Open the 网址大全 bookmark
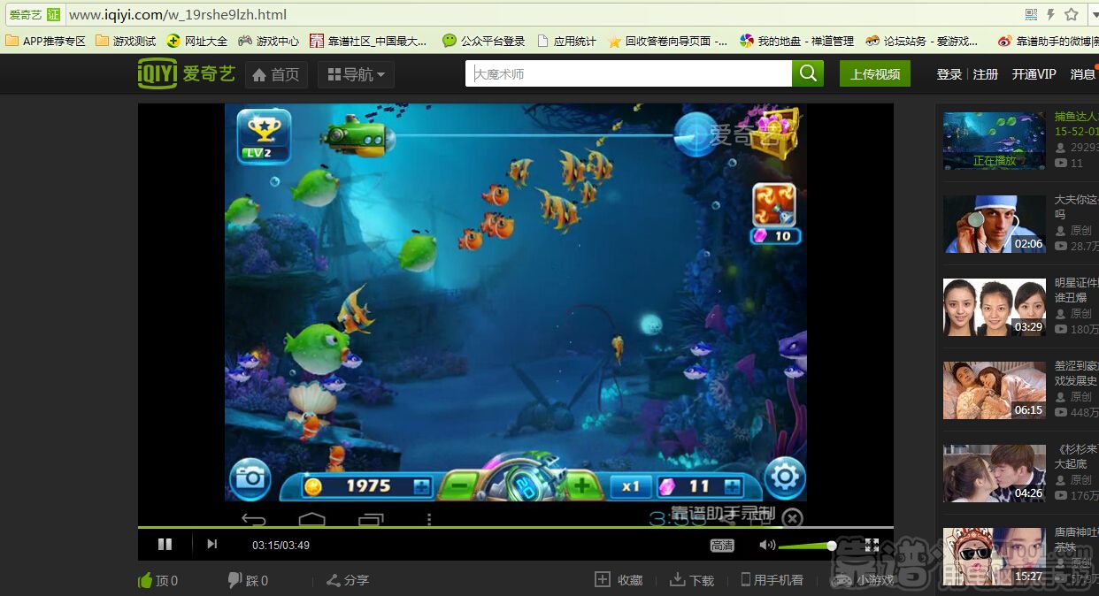1099x596 pixels. (197, 41)
